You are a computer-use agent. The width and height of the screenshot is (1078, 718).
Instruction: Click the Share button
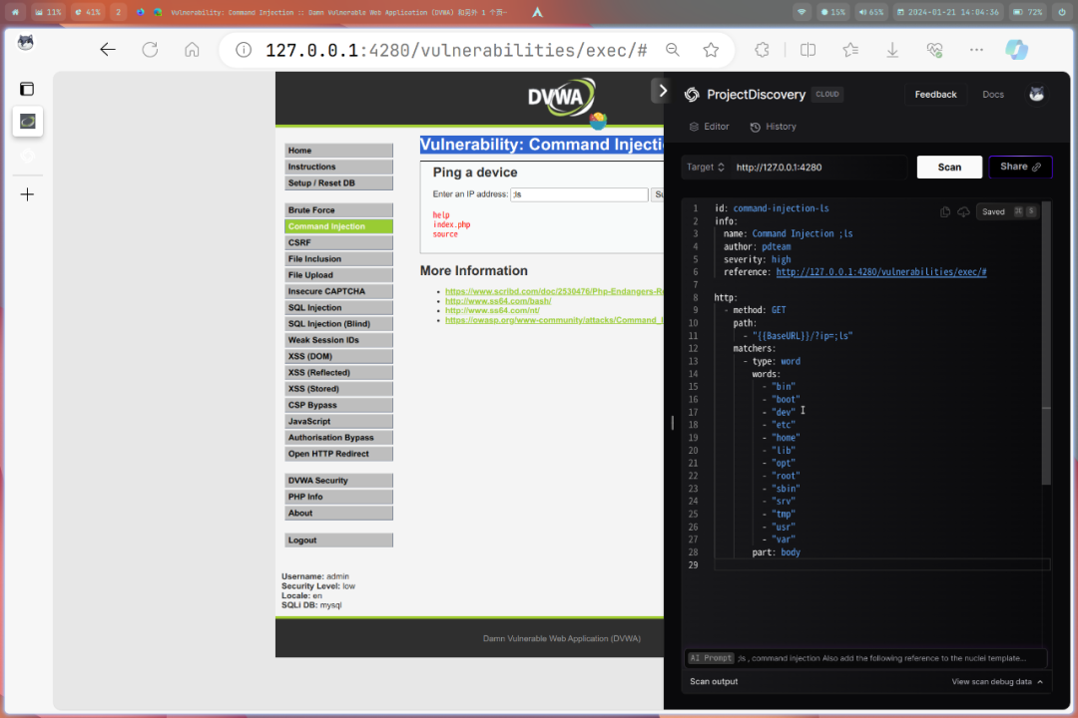1020,167
